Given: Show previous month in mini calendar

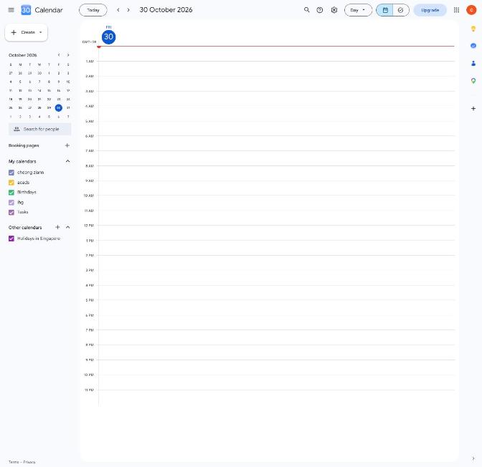Looking at the screenshot, I should [x=59, y=55].
